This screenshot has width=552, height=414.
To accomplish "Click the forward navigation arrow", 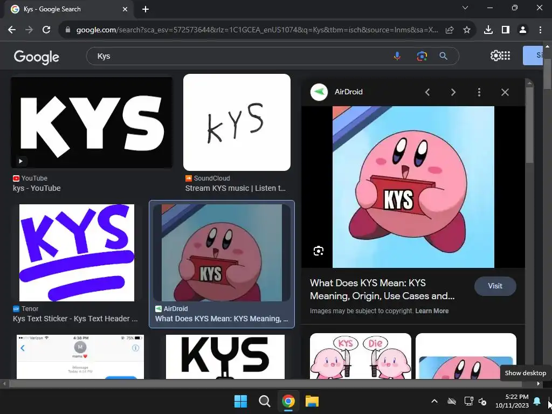I will (x=29, y=30).
